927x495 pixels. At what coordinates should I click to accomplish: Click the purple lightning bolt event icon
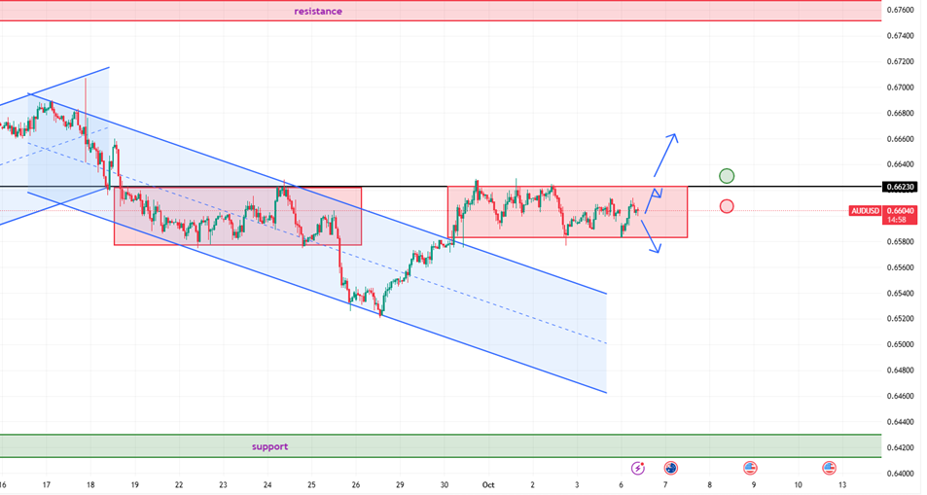(638, 468)
